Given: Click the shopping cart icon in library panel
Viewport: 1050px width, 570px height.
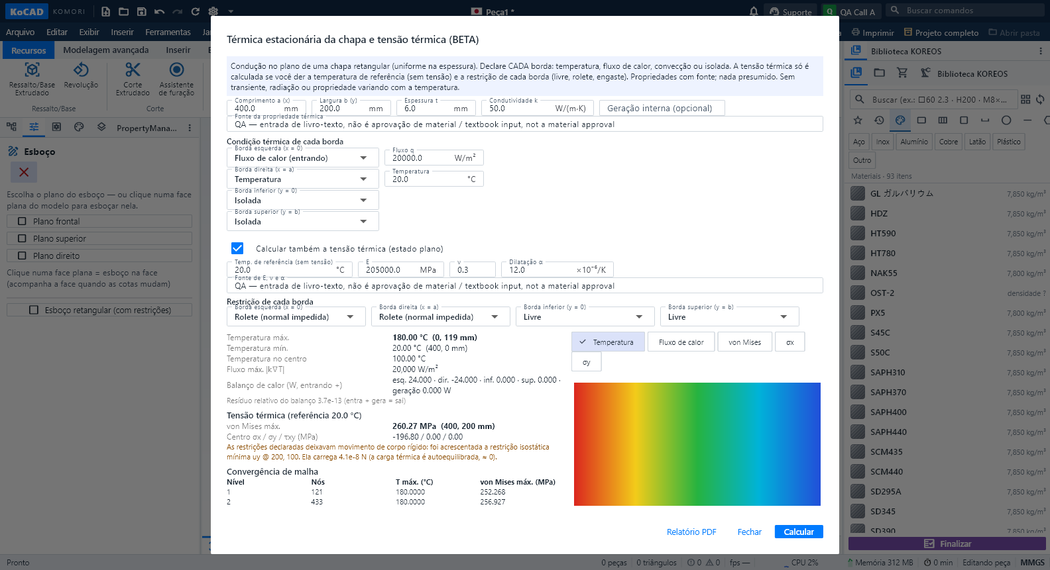Looking at the screenshot, I should tap(902, 73).
